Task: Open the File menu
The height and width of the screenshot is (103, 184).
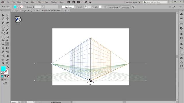Action: [x=8, y=2]
